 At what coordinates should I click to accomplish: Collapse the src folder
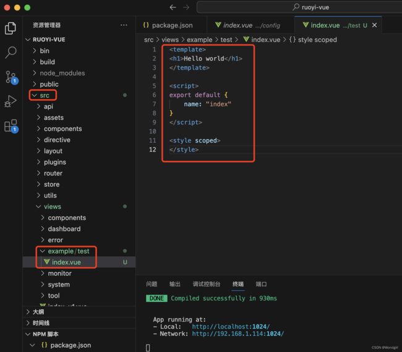(79, 95)
